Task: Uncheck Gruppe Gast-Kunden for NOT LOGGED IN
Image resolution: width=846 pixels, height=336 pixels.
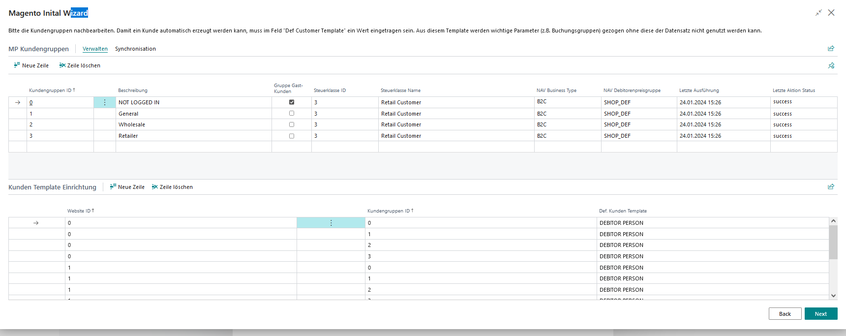Action: [x=292, y=102]
